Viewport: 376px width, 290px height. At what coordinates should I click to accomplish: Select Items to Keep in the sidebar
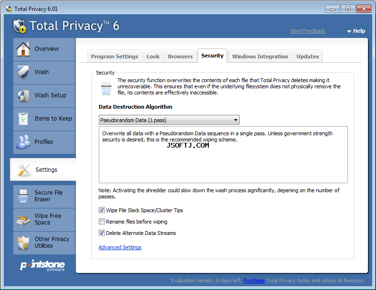click(53, 118)
